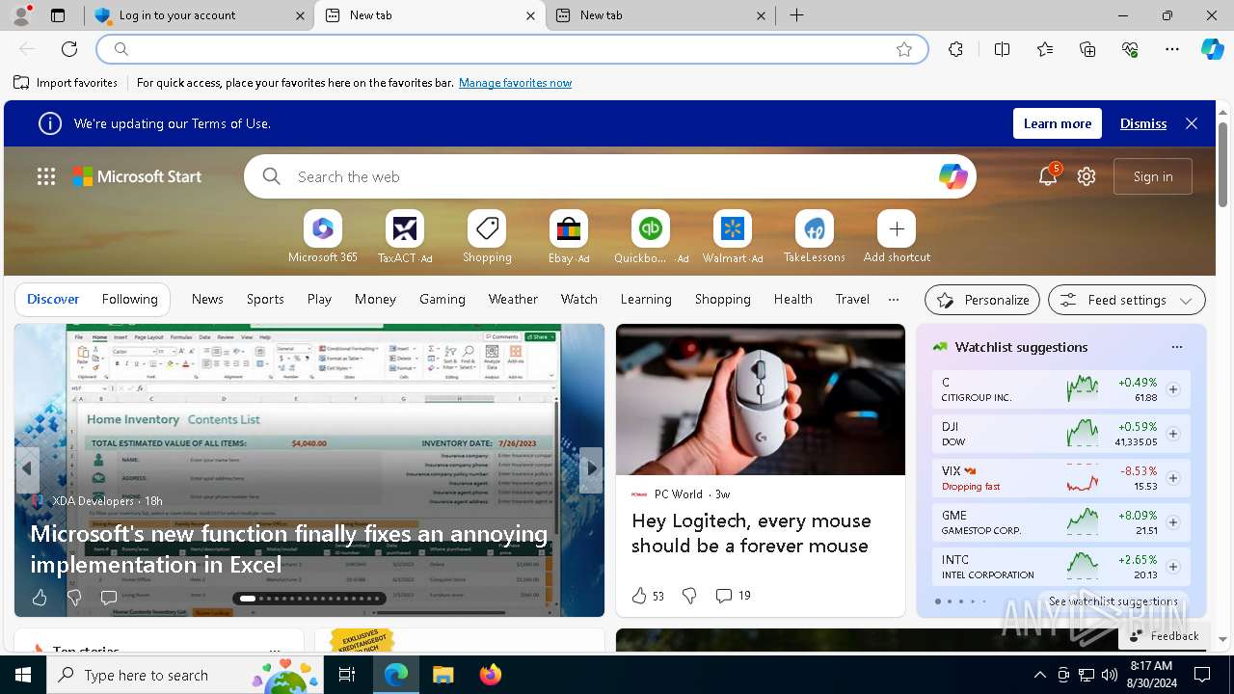Click in the browser address bar
1234x694 pixels.
coord(511,49)
